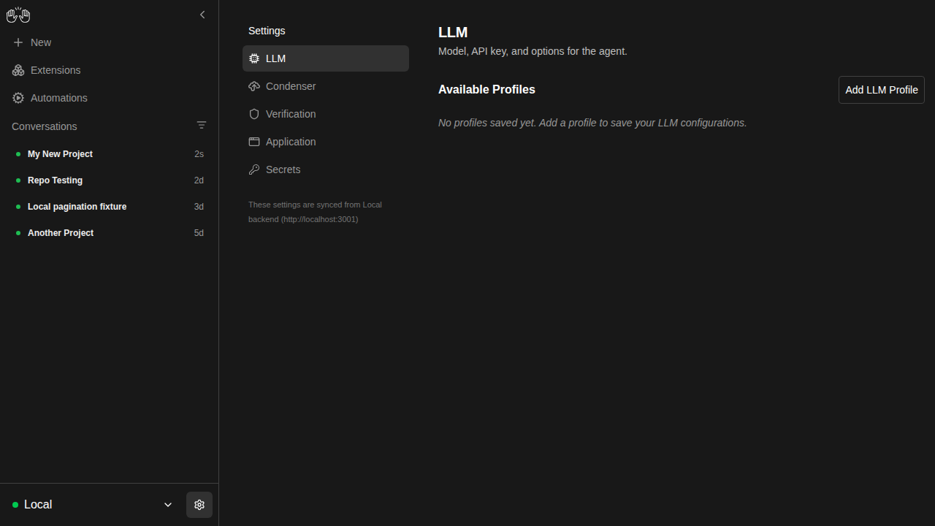Switch to the Application settings label

pos(291,142)
